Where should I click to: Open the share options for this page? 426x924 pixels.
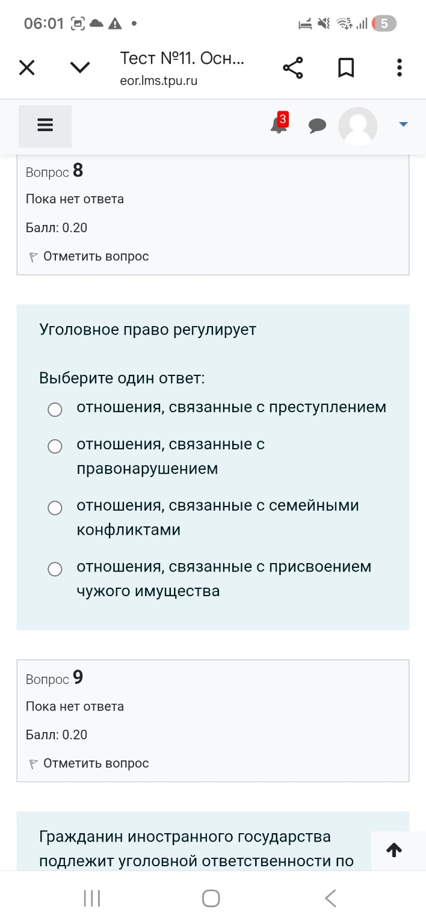[x=293, y=67]
